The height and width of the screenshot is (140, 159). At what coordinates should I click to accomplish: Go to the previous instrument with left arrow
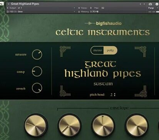[141, 4]
